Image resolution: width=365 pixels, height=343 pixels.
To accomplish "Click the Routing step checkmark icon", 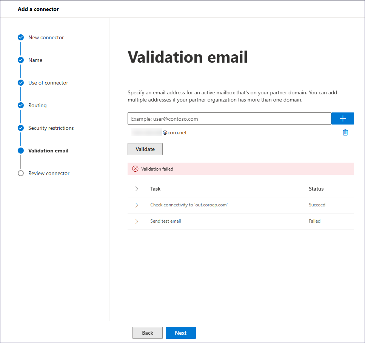I will pos(21,105).
